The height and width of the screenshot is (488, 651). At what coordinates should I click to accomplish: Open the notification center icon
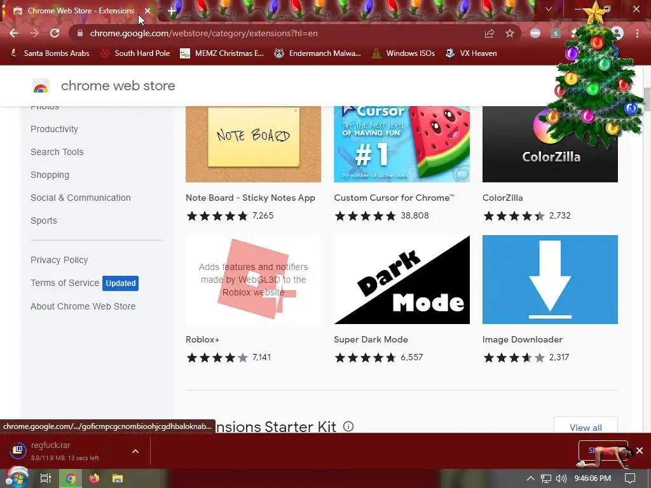tap(630, 478)
